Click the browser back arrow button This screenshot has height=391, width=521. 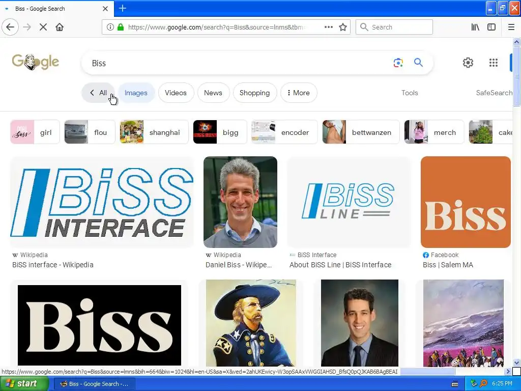coord(10,27)
